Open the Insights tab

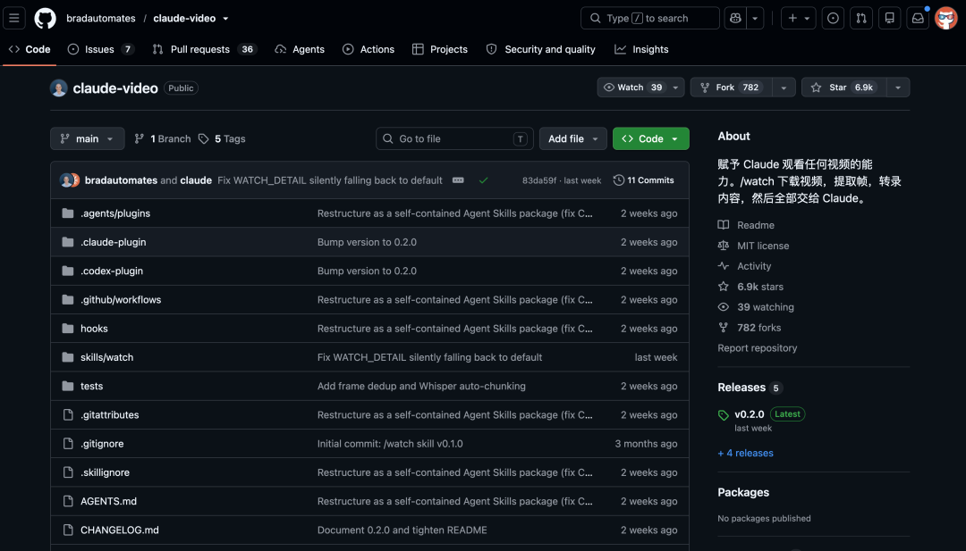[x=641, y=49]
